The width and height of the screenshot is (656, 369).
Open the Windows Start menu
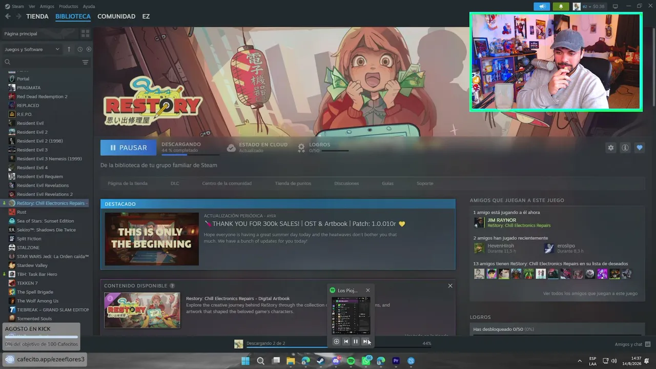pyautogui.click(x=245, y=361)
